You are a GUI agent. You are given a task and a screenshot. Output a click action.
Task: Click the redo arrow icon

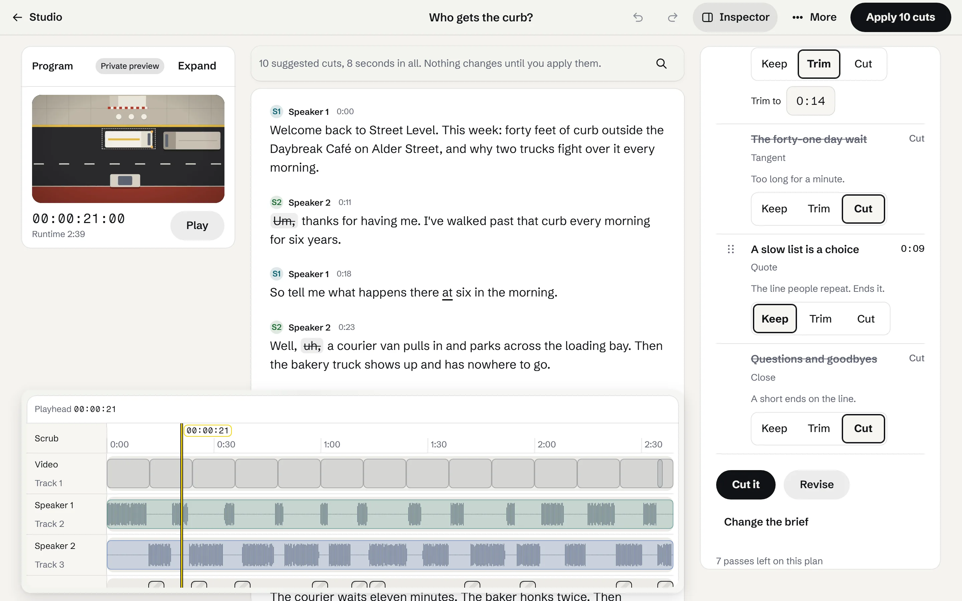[673, 17]
